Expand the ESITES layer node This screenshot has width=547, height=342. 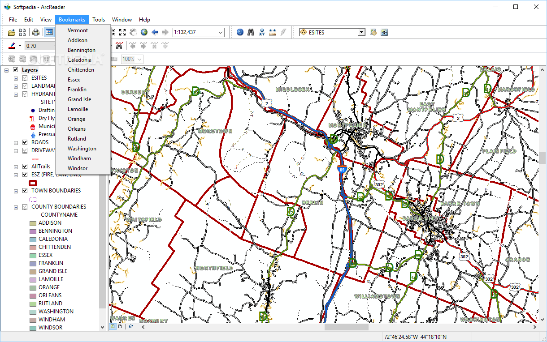click(x=16, y=78)
